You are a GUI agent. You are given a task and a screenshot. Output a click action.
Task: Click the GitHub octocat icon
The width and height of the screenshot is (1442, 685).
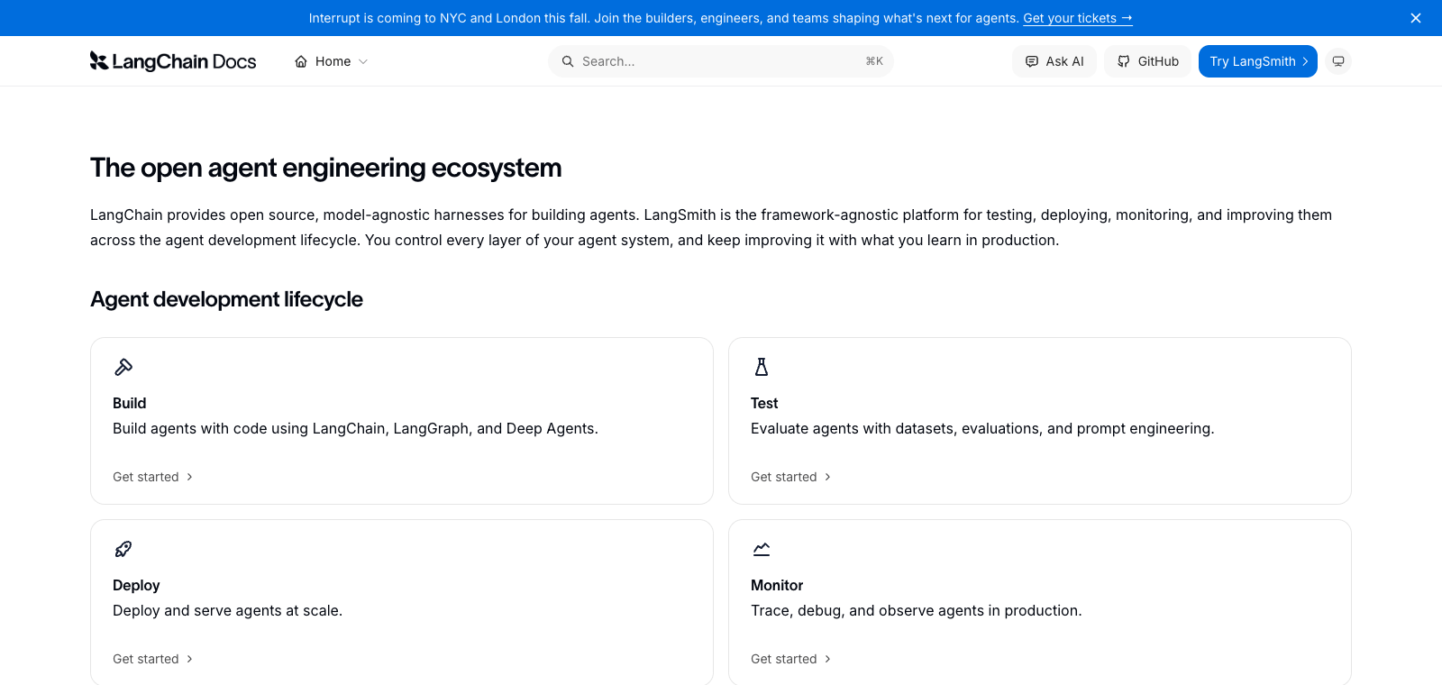coord(1124,61)
